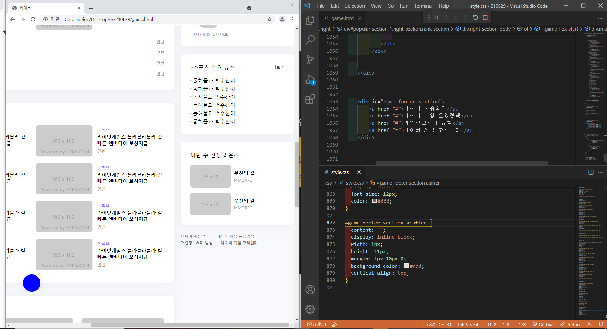Open the Run menu in VS Code

tap(404, 6)
